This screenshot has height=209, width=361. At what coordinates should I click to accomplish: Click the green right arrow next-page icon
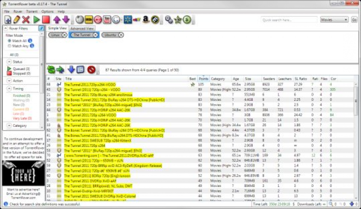coord(60,70)
